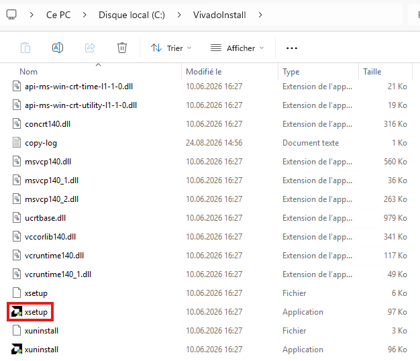Click the api-ms-win-crt-utility-l1-1-0.dll icon

coord(17,105)
